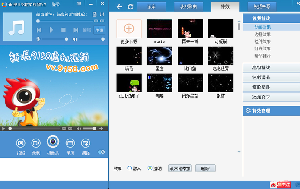Toggle the bottom panel switch
This screenshot has height=189, width=300.
point(101,152)
